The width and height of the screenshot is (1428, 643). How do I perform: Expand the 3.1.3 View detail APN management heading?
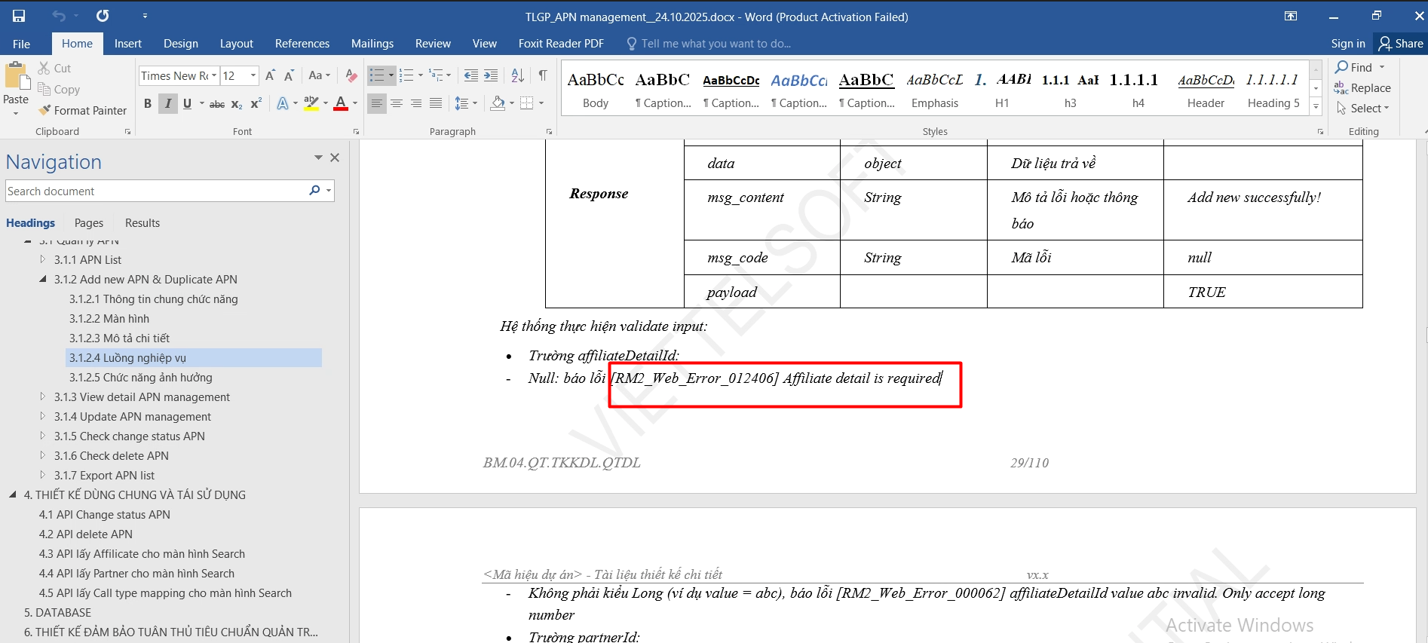click(x=43, y=397)
